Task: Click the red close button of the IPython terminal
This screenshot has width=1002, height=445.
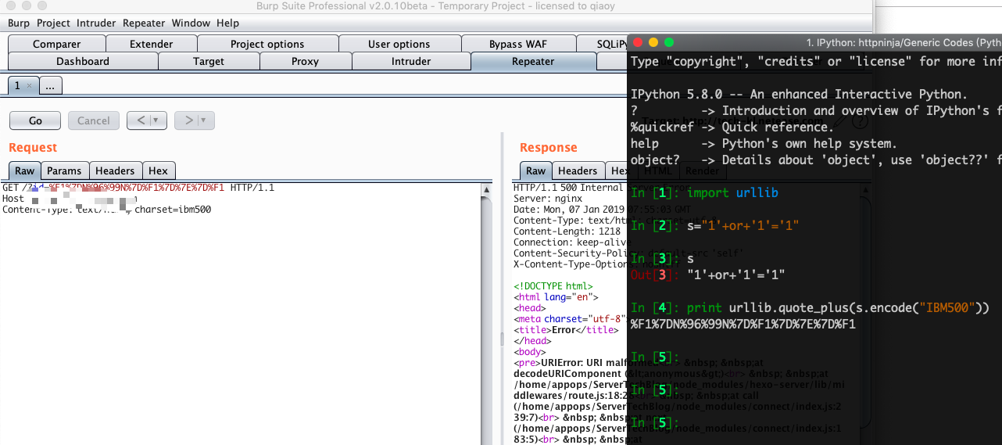Action: click(x=639, y=42)
